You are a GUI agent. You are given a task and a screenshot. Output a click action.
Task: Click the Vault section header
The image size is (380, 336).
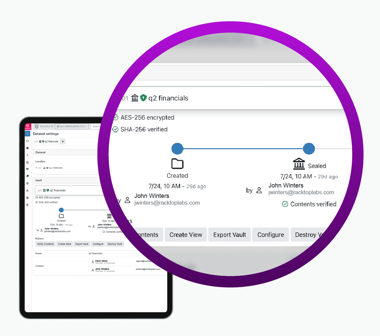click(x=67, y=180)
